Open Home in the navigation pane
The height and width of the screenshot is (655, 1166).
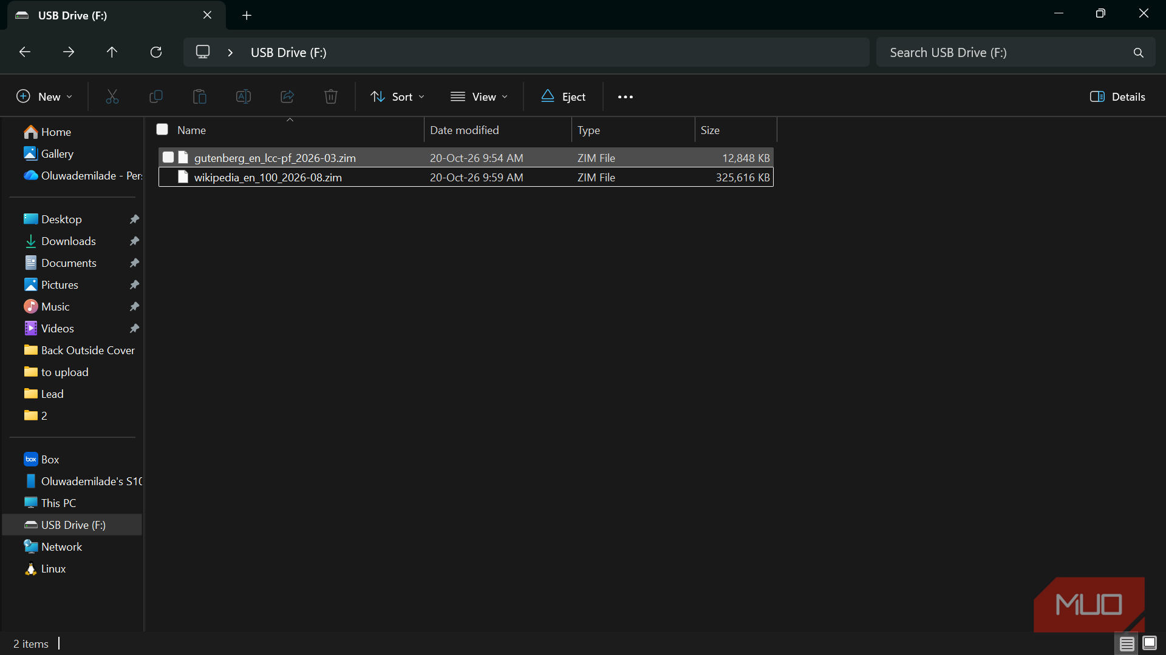56,132
